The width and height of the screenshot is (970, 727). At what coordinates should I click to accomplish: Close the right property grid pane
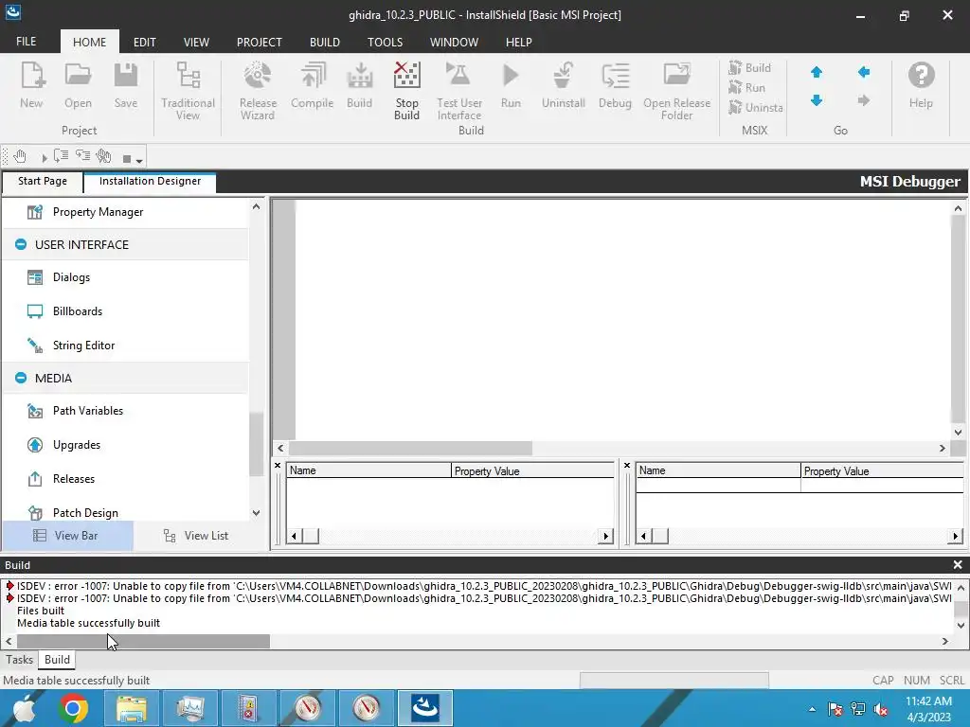pyautogui.click(x=627, y=466)
